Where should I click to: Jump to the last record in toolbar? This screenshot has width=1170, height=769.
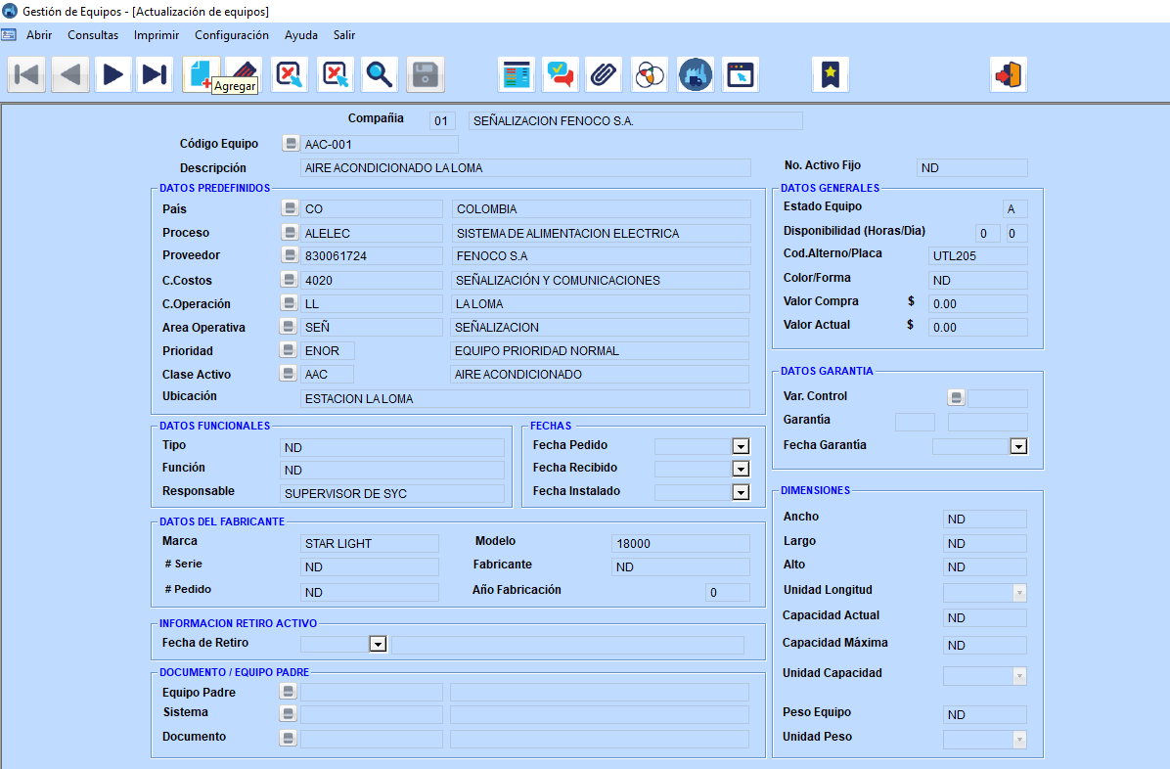pos(155,74)
